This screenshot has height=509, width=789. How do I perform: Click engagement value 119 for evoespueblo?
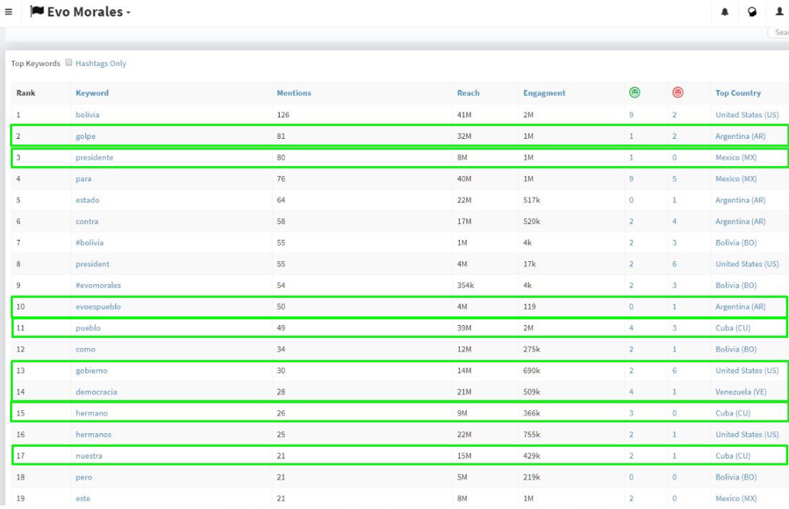click(x=529, y=306)
